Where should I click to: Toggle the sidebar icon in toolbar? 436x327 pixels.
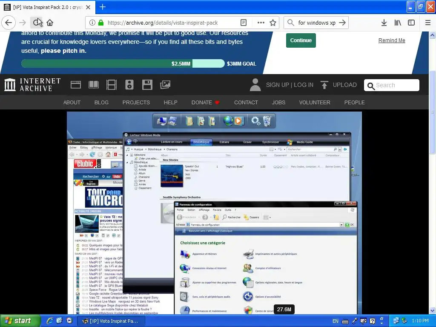point(411,23)
